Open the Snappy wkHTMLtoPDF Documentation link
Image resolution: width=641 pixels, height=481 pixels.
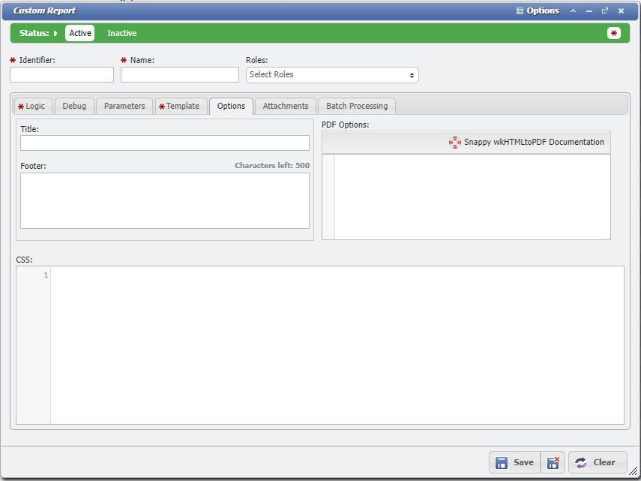[526, 142]
